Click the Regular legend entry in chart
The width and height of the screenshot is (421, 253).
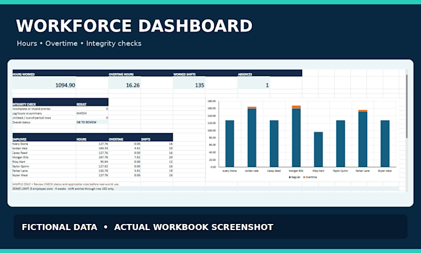pos(295,178)
